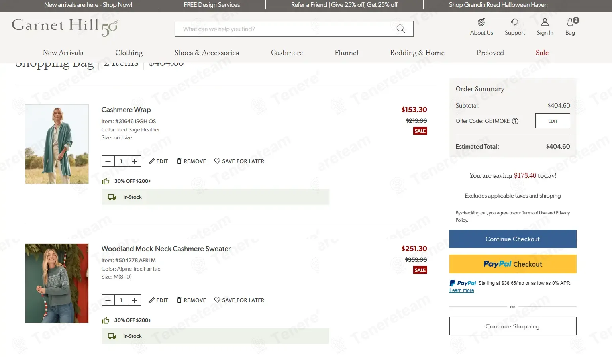Open Woodland sweater product thumbnail
The height and width of the screenshot is (357, 612).
click(x=57, y=283)
